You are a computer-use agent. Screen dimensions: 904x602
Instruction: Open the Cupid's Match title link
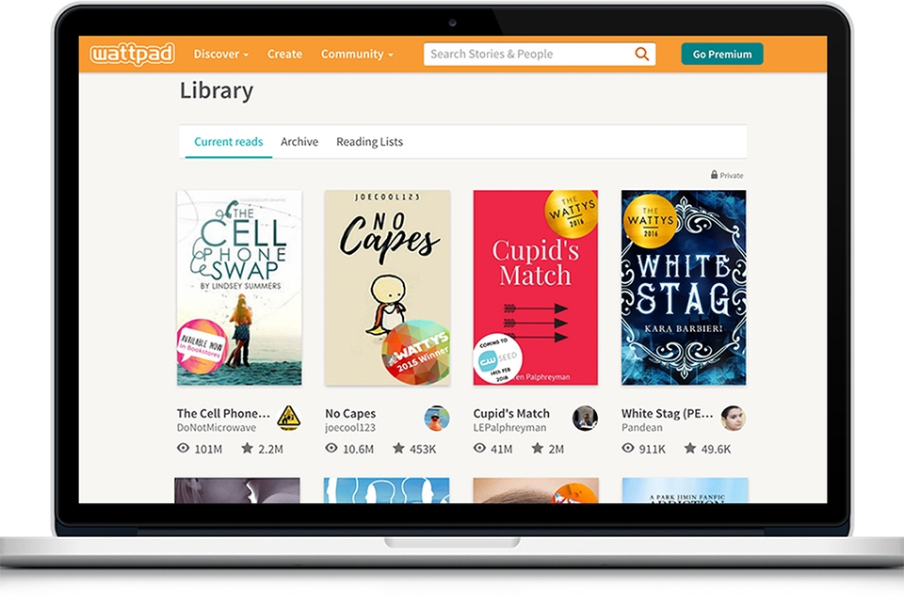(x=511, y=414)
